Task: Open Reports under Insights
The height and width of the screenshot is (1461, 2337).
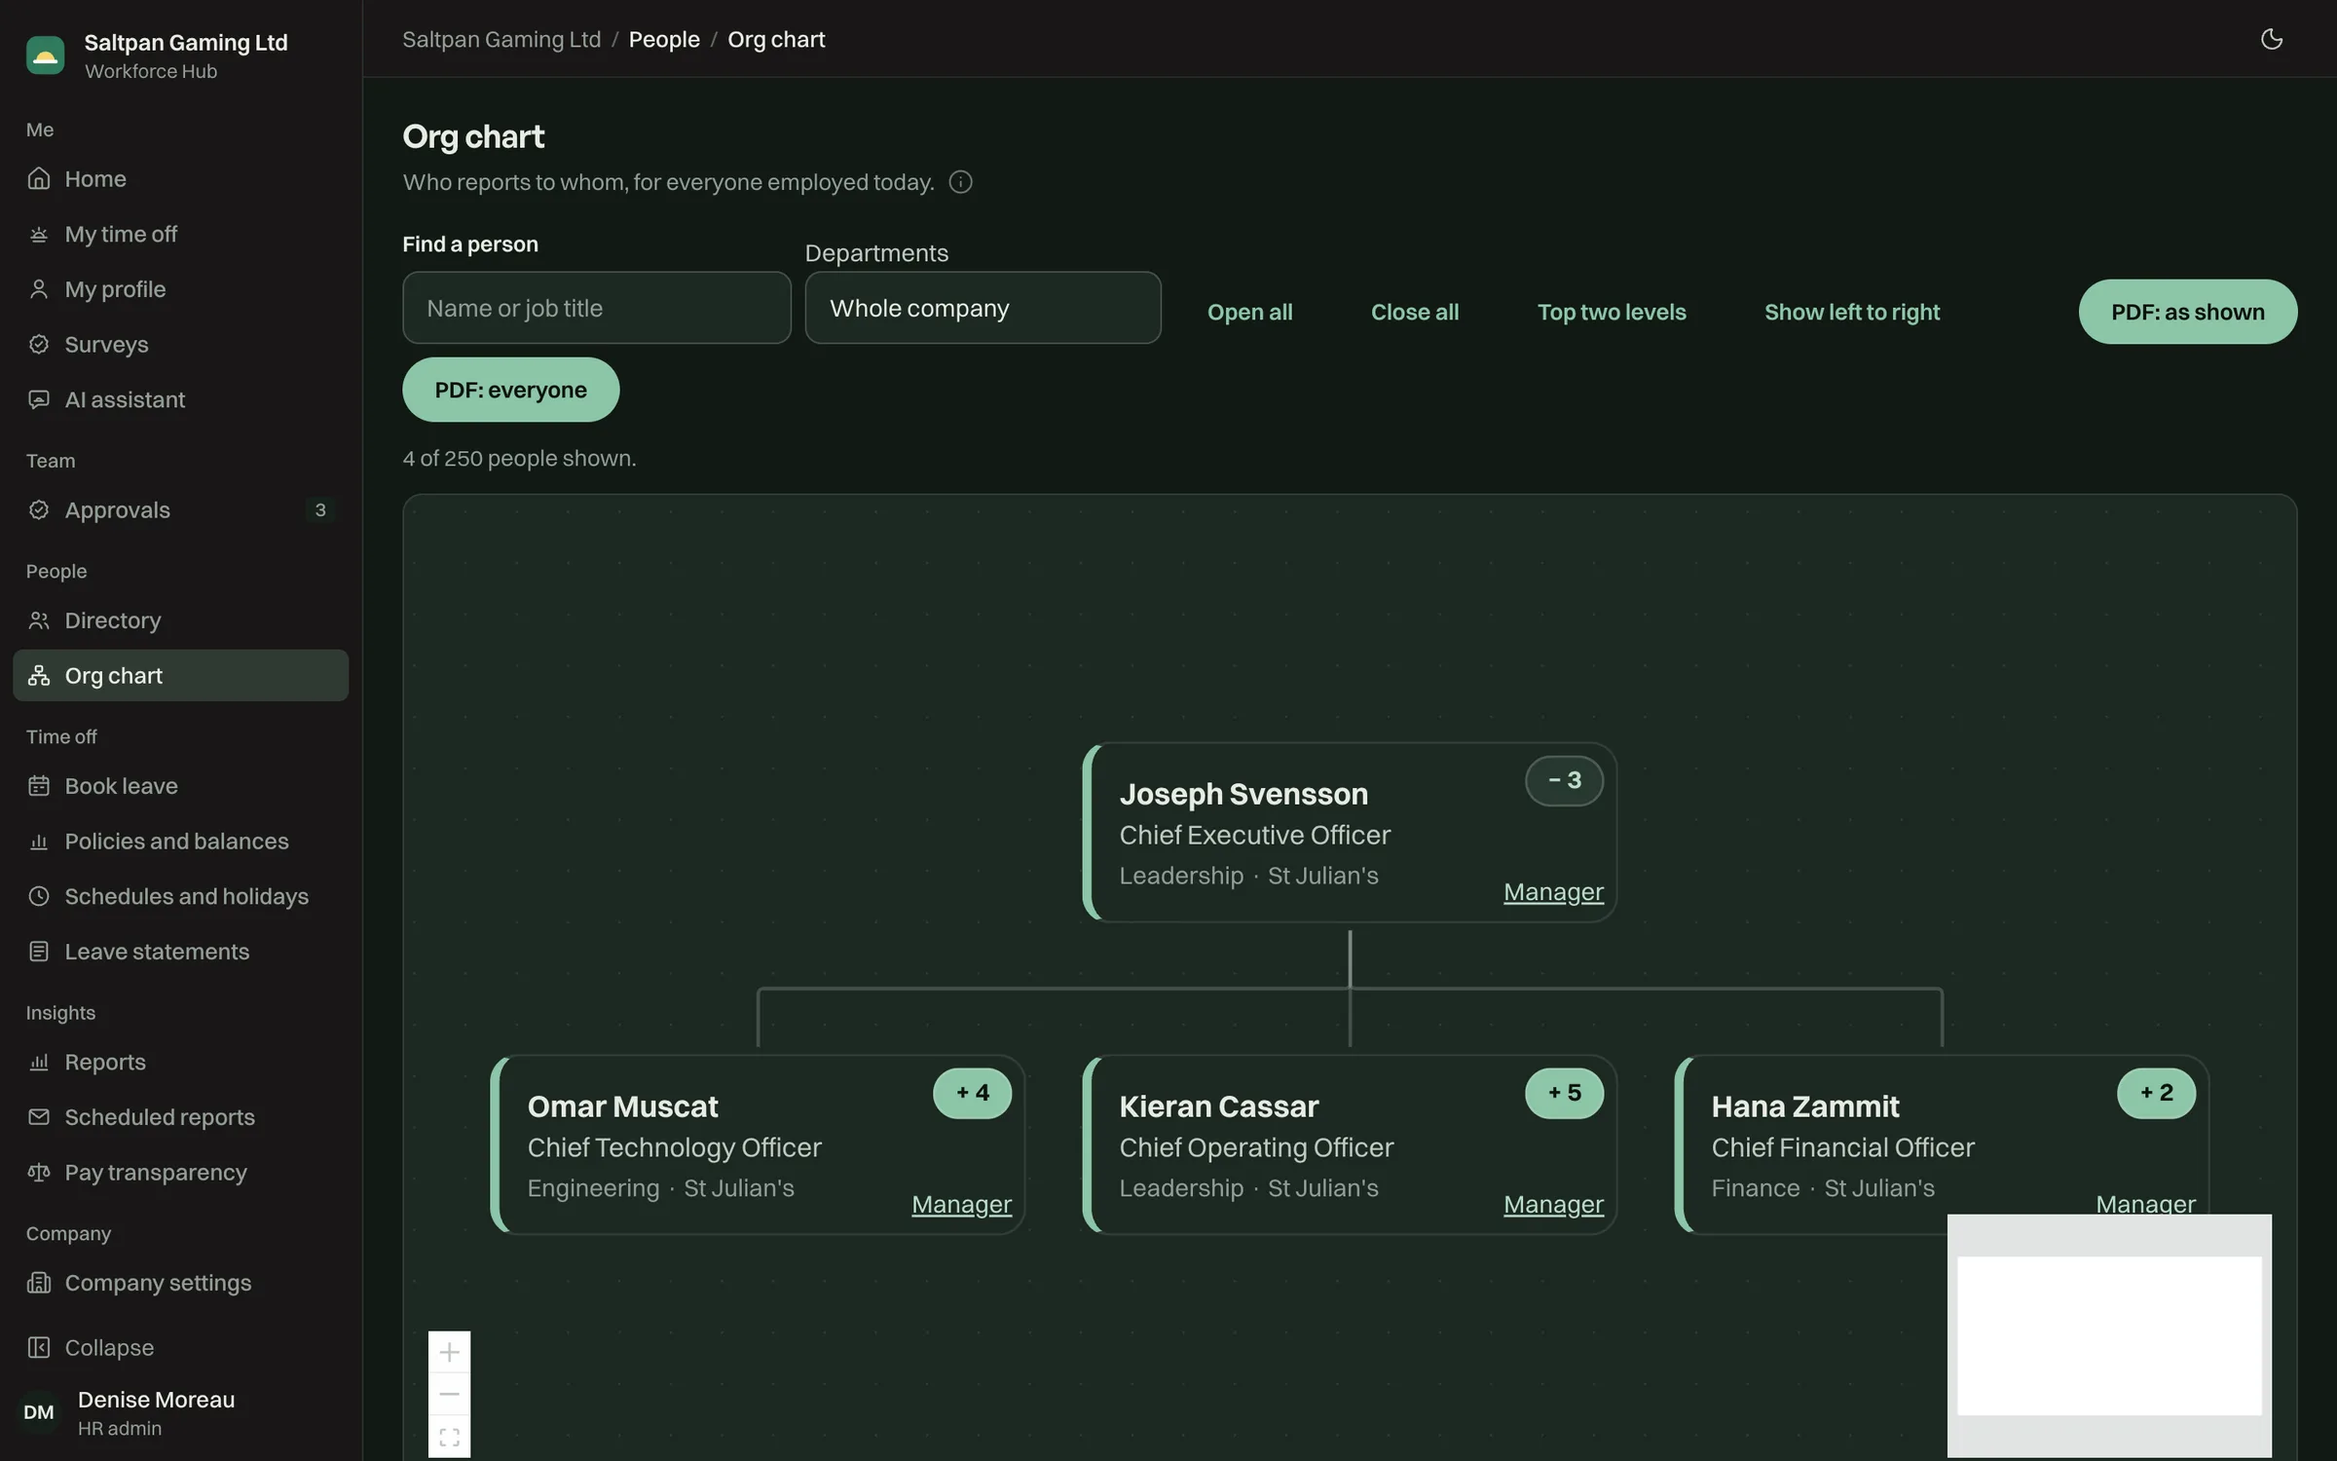Action: click(181, 1062)
